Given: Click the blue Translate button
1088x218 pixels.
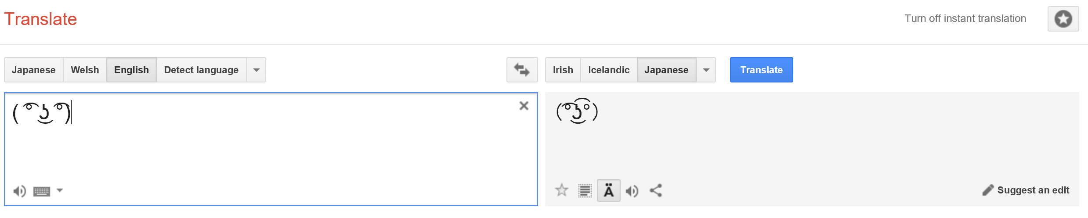Looking at the screenshot, I should coord(761,70).
